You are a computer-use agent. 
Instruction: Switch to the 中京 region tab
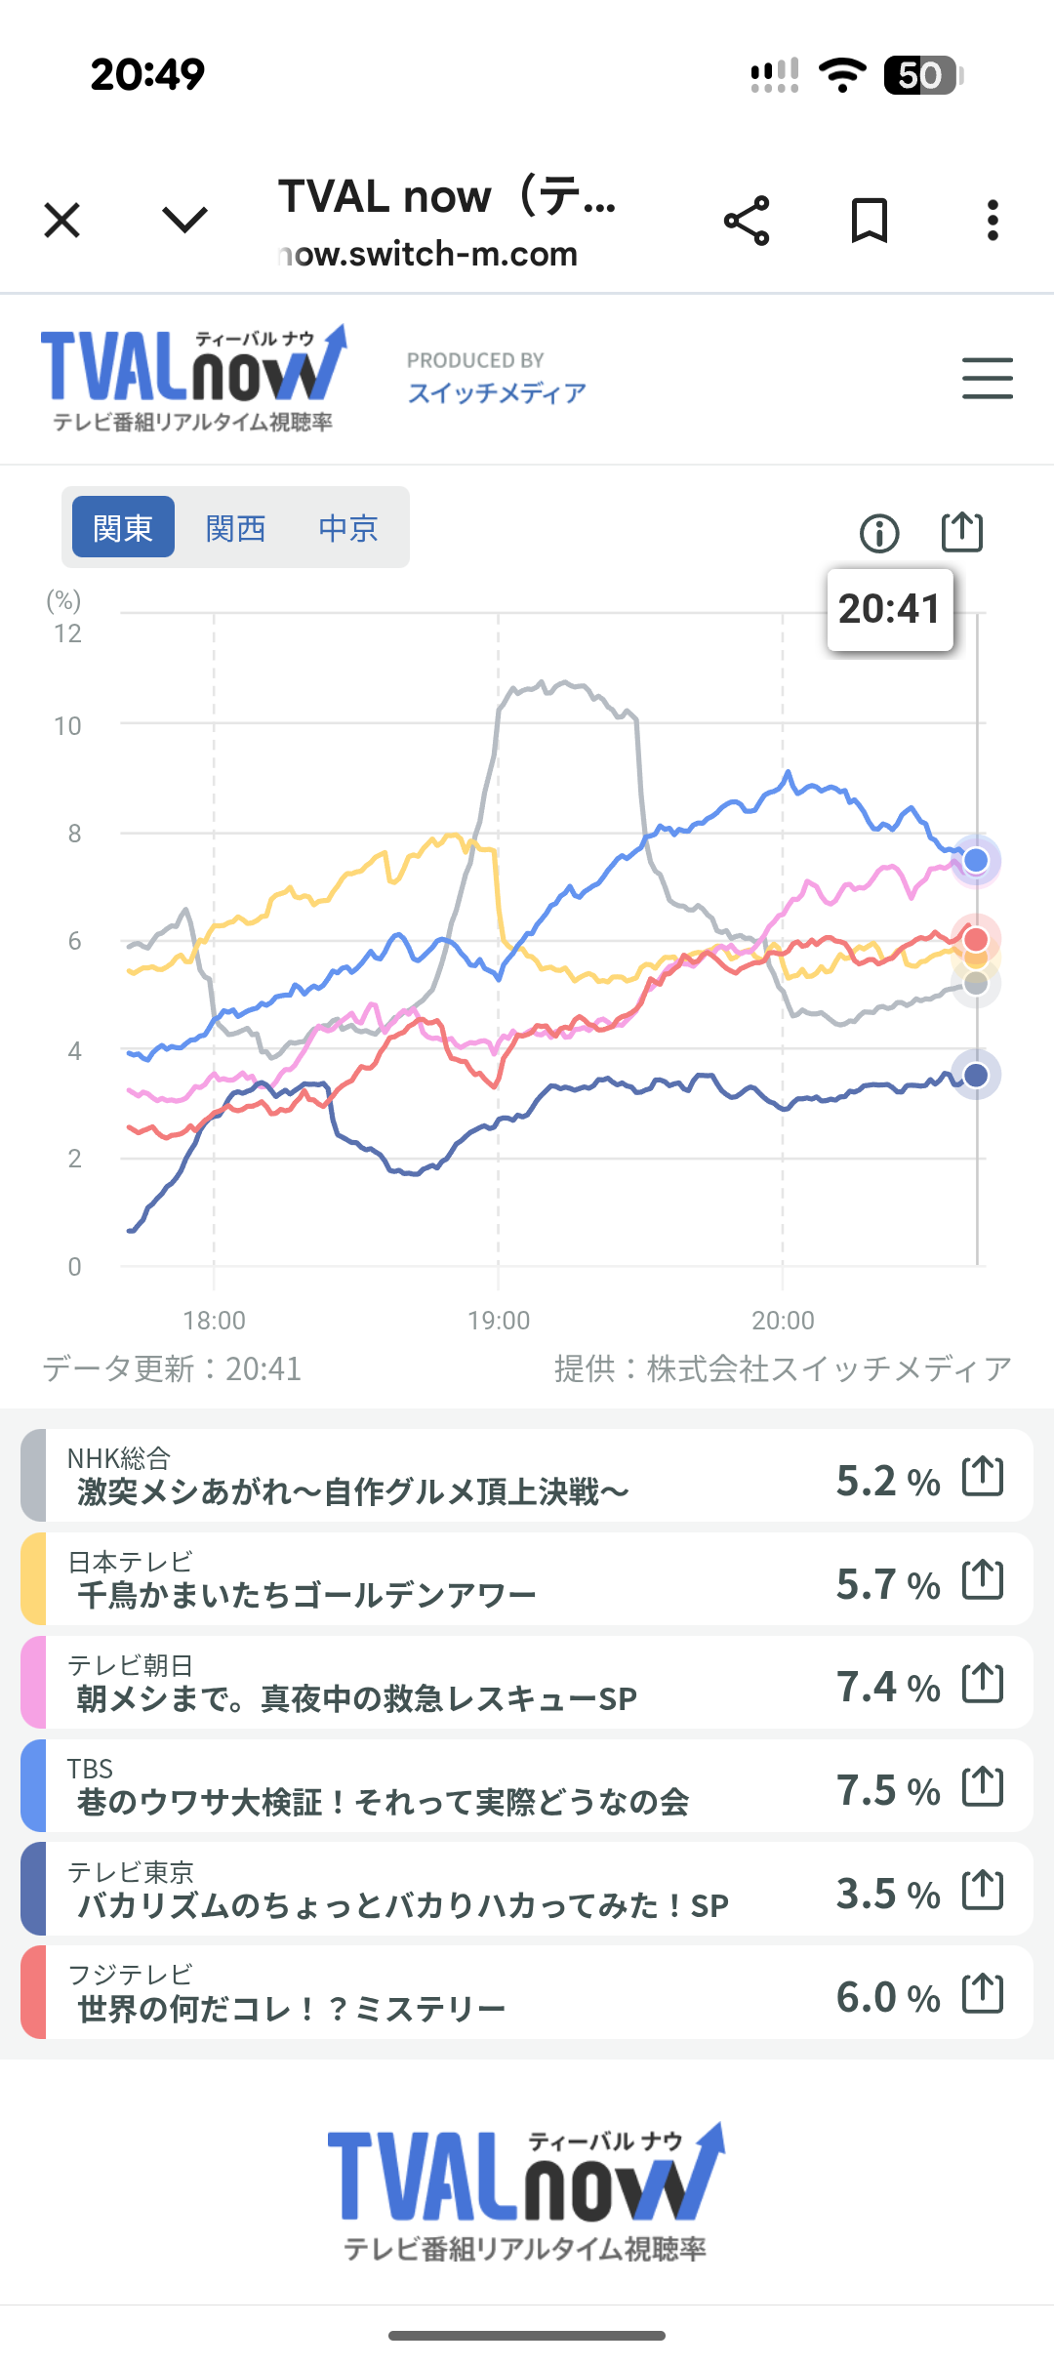pyautogui.click(x=347, y=528)
